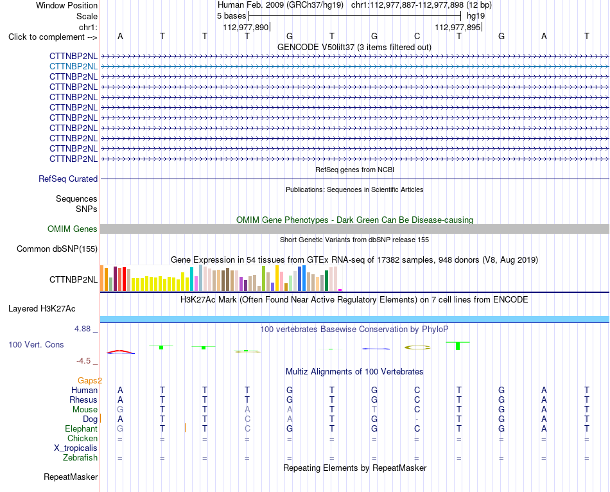The height and width of the screenshot is (492, 610).
Task: Open '100 vertebrates Basewise Conservation by PhyloP' title
Action: coord(354,329)
